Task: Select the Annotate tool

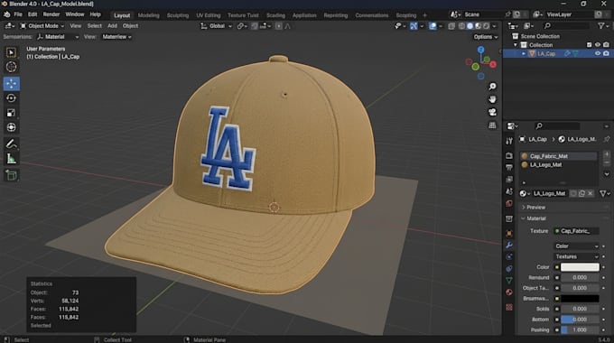Action: click(11, 144)
